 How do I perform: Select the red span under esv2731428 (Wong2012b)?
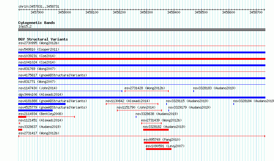pyautogui.click(x=147, y=91)
